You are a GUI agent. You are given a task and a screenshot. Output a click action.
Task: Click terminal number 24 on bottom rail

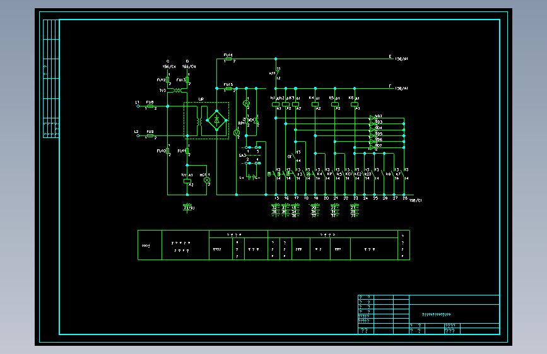pyautogui.click(x=365, y=198)
